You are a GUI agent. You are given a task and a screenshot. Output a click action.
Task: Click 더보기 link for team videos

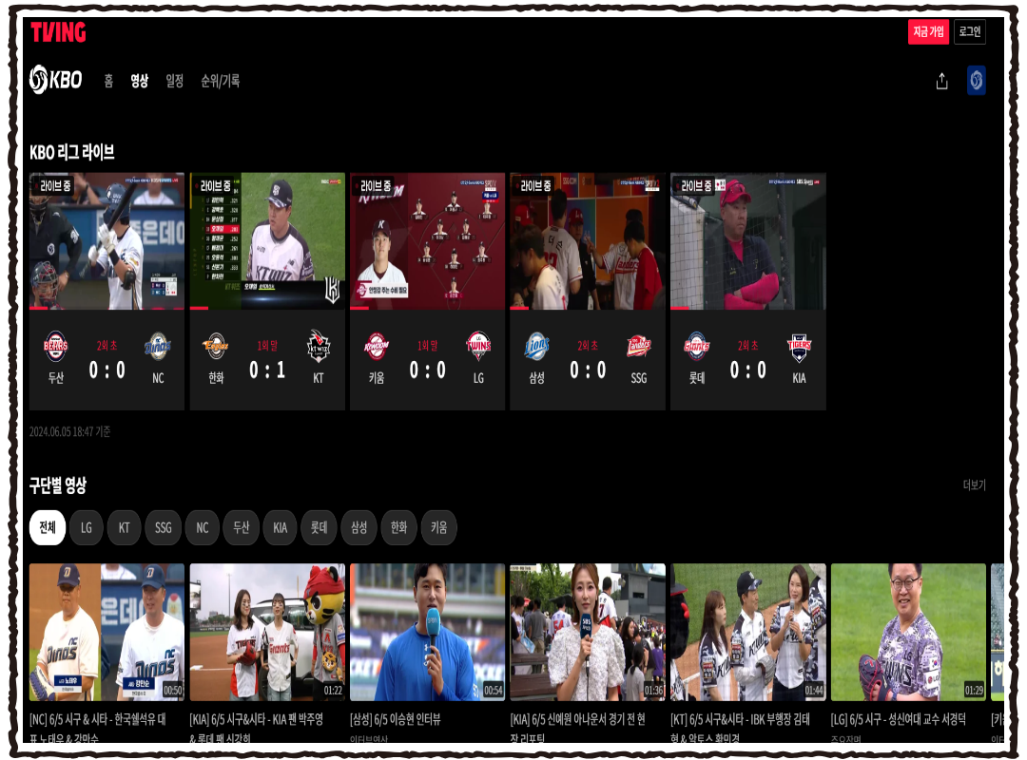tap(974, 485)
